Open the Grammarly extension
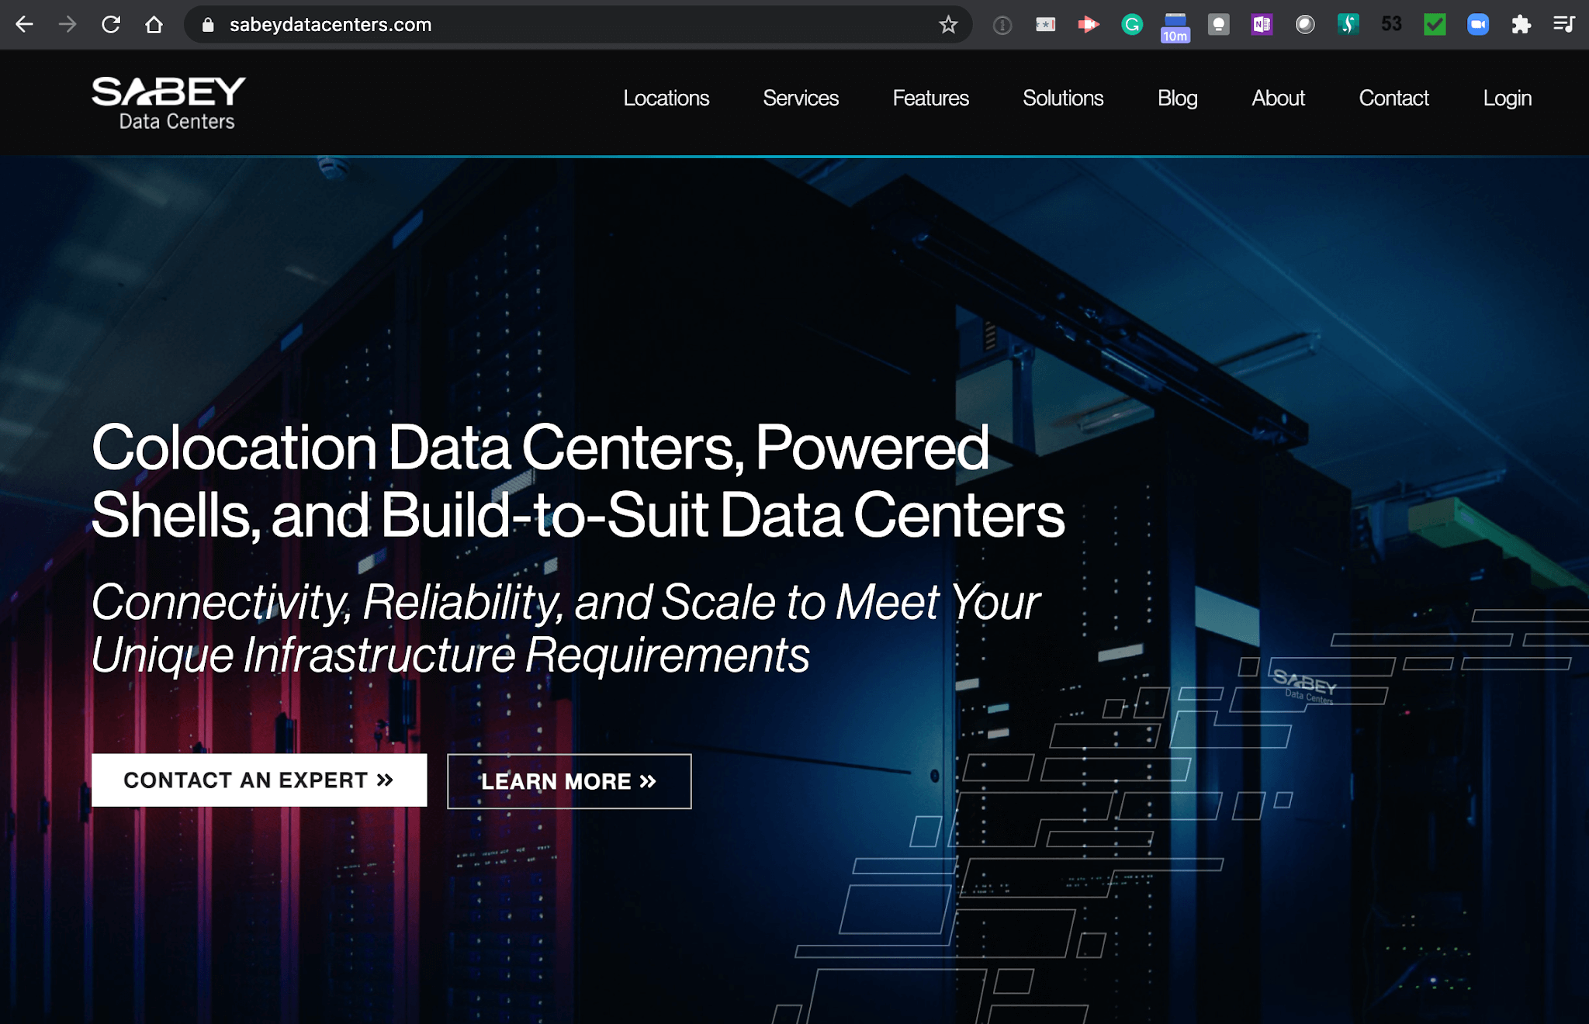This screenshot has width=1589, height=1024. pyautogui.click(x=1132, y=24)
